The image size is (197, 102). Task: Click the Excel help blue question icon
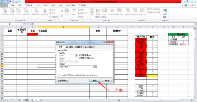(185, 5)
